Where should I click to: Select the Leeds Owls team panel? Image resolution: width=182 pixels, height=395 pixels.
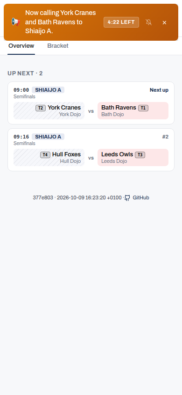click(133, 157)
